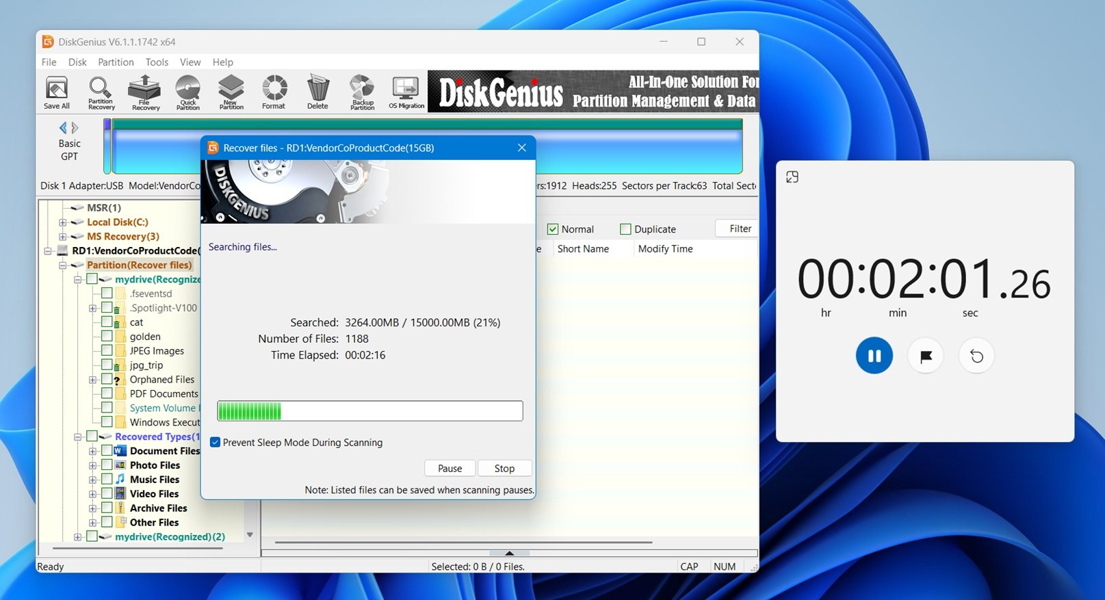Screen dimensions: 1105x600
Task: Click the Orphaned Files question-mark folder icon
Action: coord(120,380)
